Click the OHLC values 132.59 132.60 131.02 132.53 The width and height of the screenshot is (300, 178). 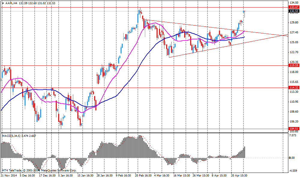point(37,3)
